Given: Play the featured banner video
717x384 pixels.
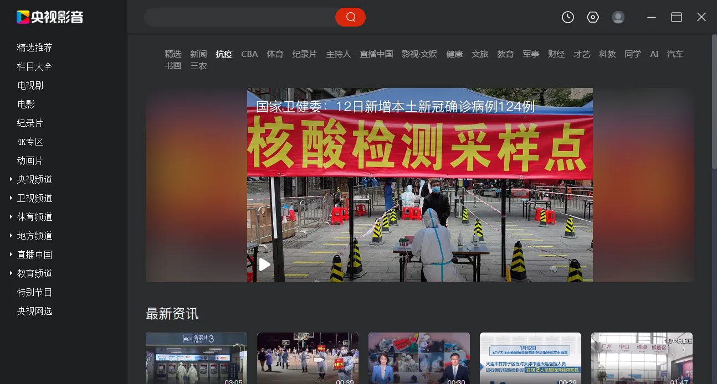Looking at the screenshot, I should (x=265, y=264).
